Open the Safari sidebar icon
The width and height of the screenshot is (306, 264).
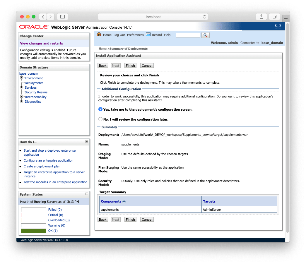(62, 17)
